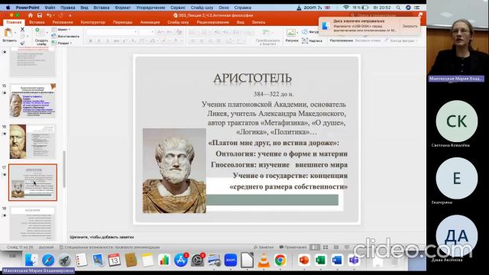Viewport: 489px width, 275px height.
Task: Open Numbers chart icon in Dock
Action: pos(164,260)
